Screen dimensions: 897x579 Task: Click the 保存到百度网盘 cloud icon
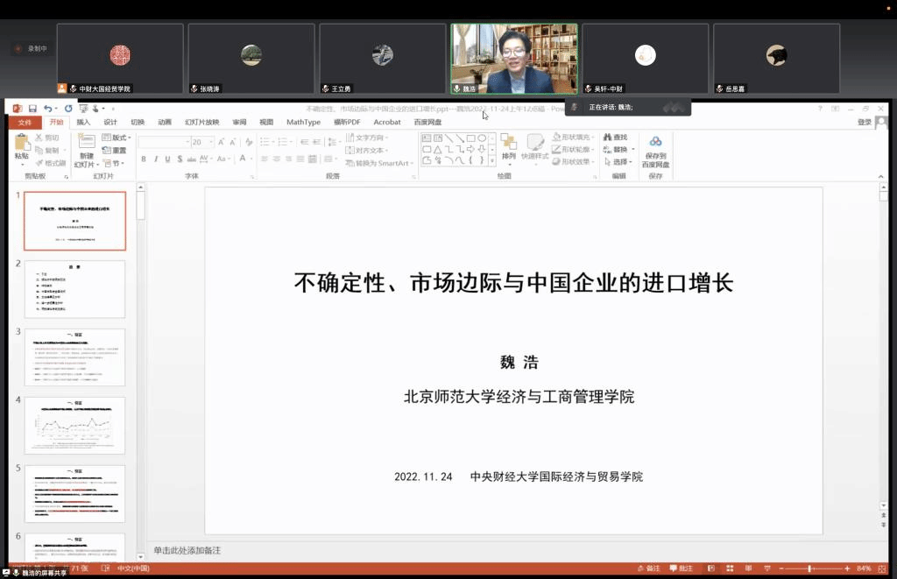[x=655, y=143]
